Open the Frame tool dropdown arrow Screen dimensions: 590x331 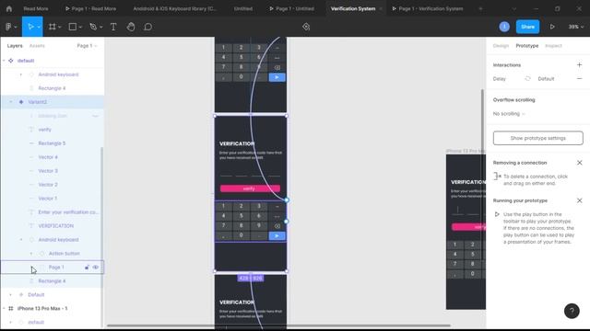click(59, 27)
